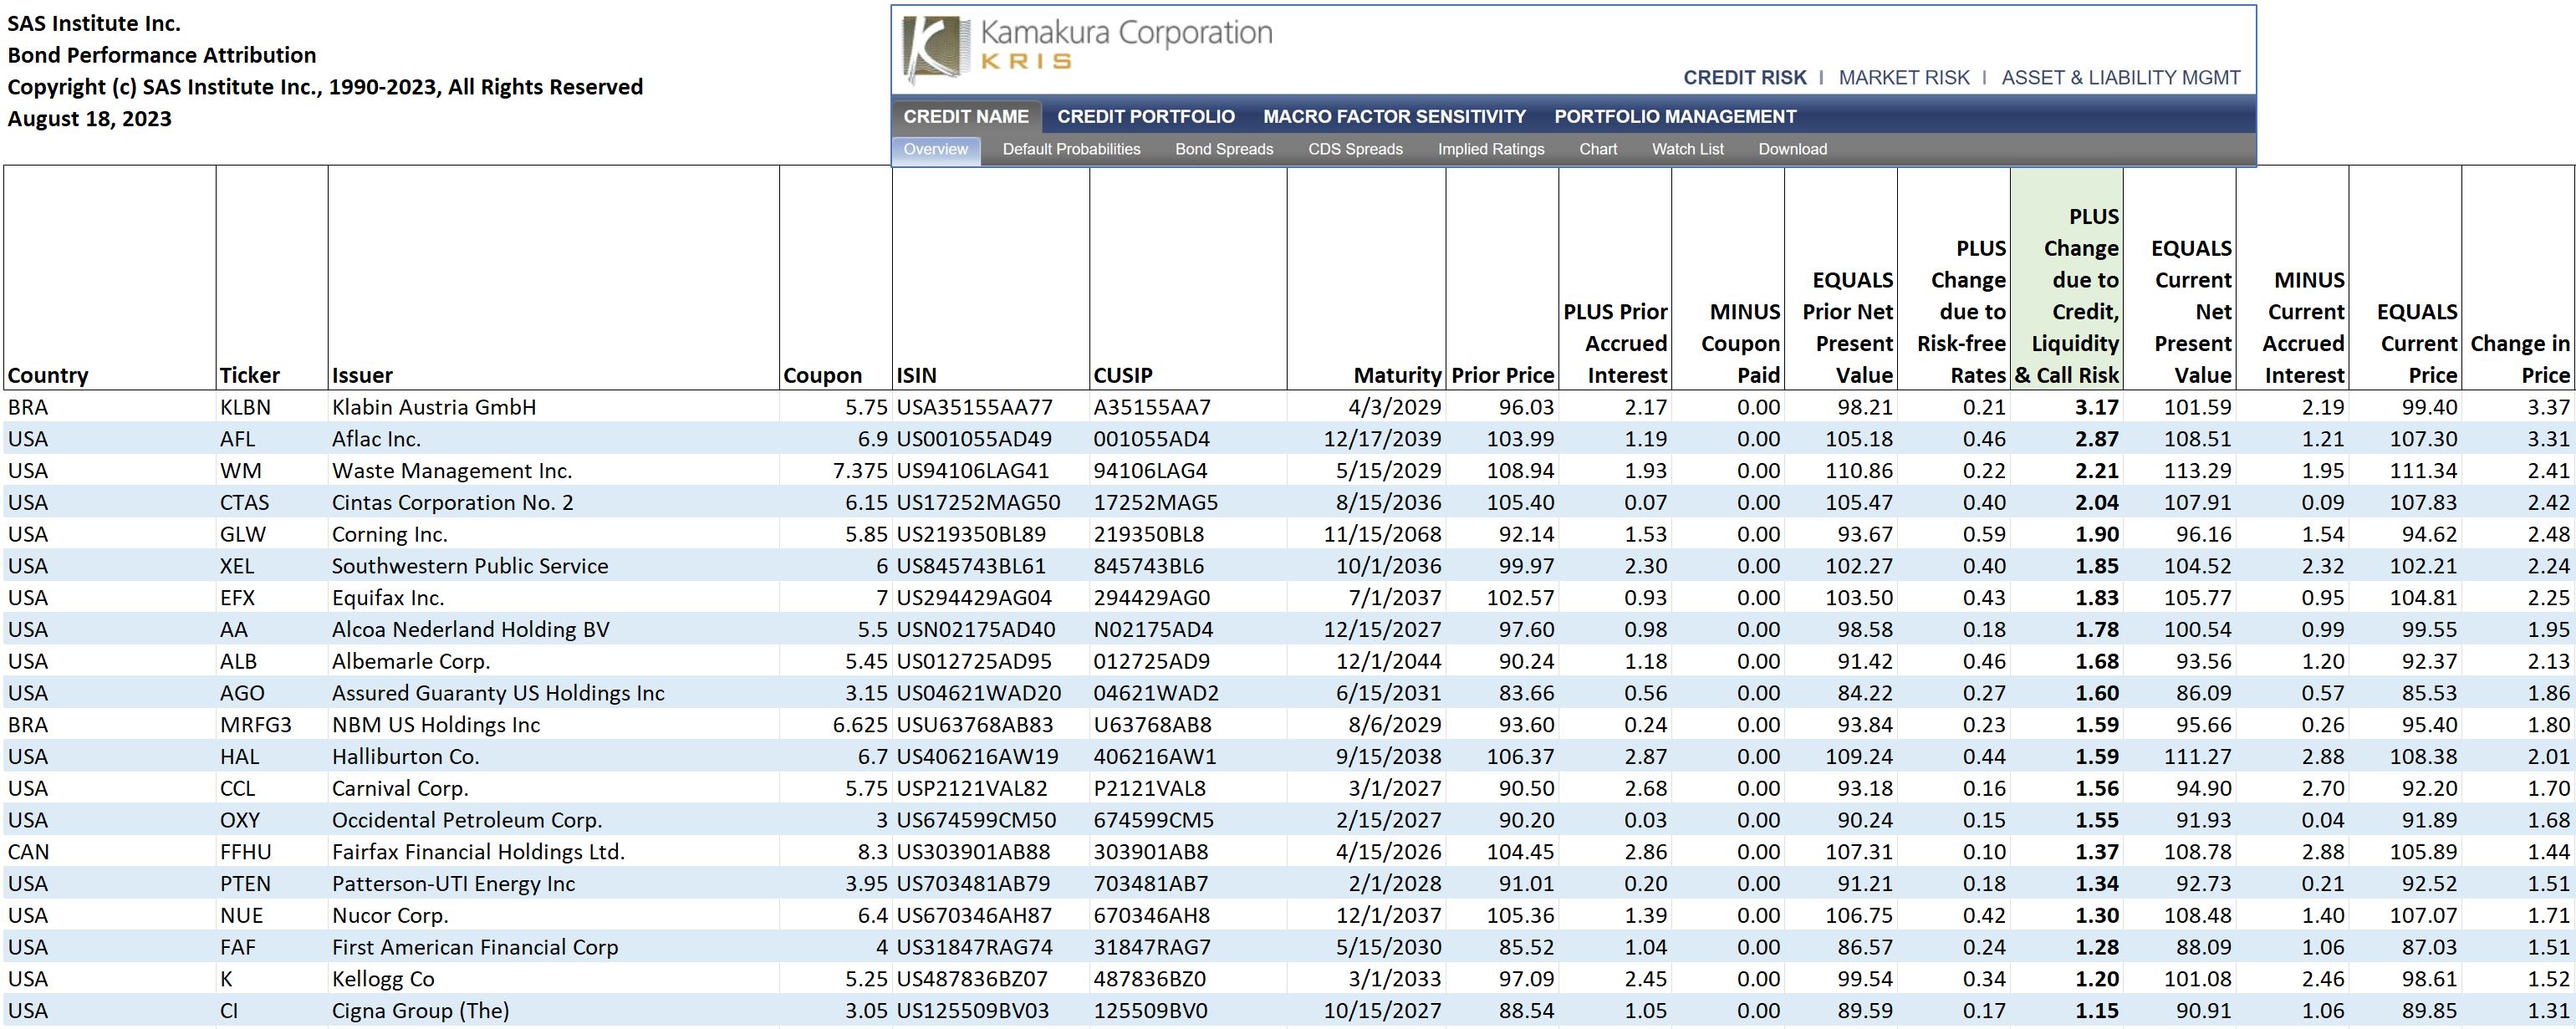
Task: Open Default Probabilities sub-tab
Action: (x=1071, y=149)
